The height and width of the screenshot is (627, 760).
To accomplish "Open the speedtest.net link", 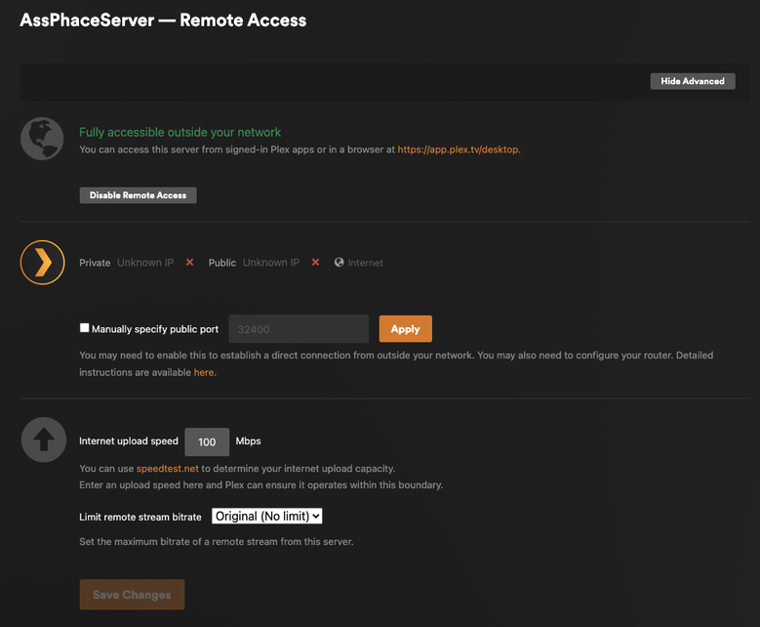I will point(167,469).
